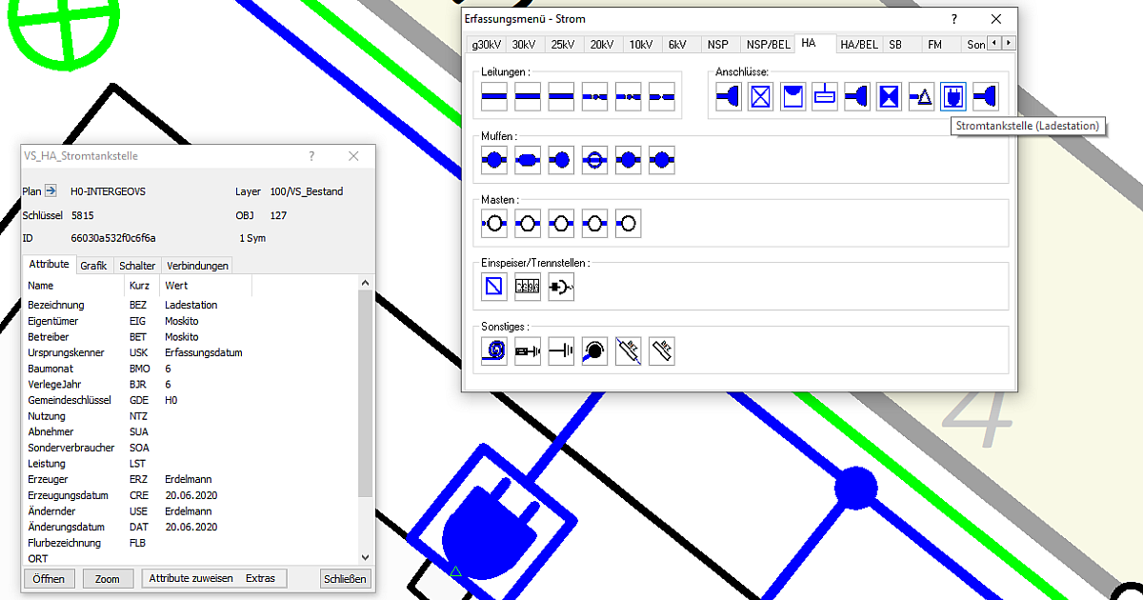Open the Verbindungen tab
Screen dimensions: 1143x600
(197, 266)
